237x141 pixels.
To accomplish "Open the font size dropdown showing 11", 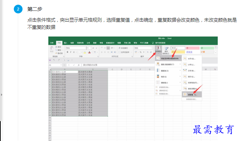I will [x=91, y=48].
